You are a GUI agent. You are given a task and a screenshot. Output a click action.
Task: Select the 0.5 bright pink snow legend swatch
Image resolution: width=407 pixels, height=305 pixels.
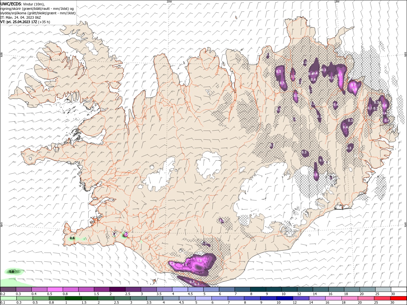[55, 289]
